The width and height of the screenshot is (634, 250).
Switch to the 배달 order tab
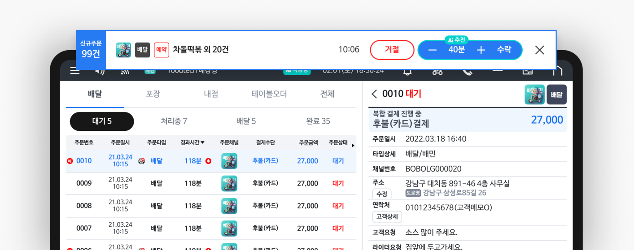95,94
